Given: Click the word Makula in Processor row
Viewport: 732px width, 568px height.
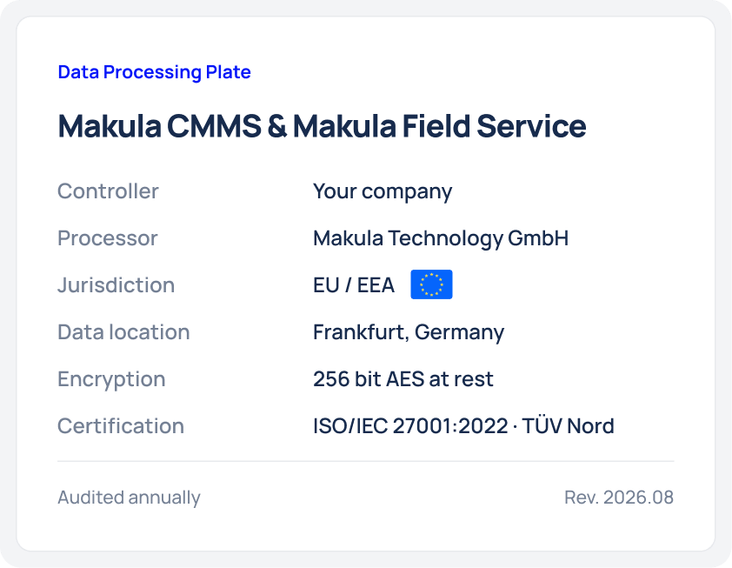Looking at the screenshot, I should point(349,238).
